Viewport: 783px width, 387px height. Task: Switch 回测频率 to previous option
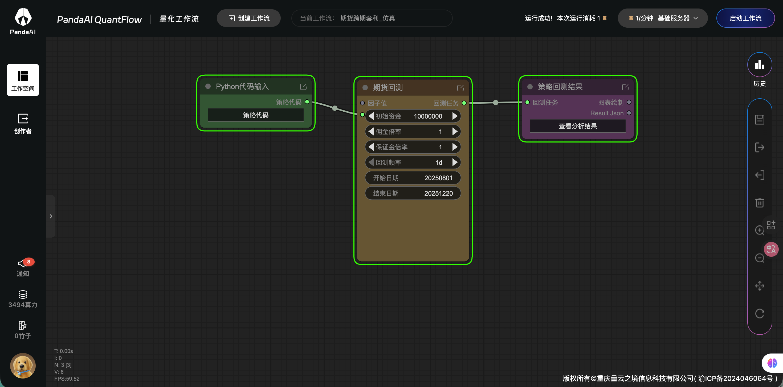pyautogui.click(x=371, y=163)
